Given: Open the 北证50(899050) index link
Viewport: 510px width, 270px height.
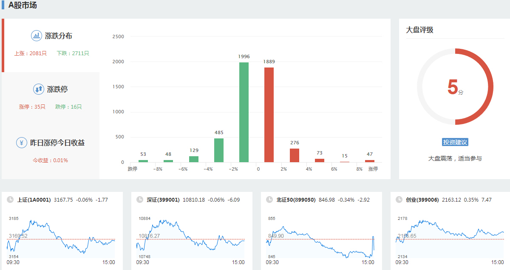Looking at the screenshot, I should pos(296,200).
